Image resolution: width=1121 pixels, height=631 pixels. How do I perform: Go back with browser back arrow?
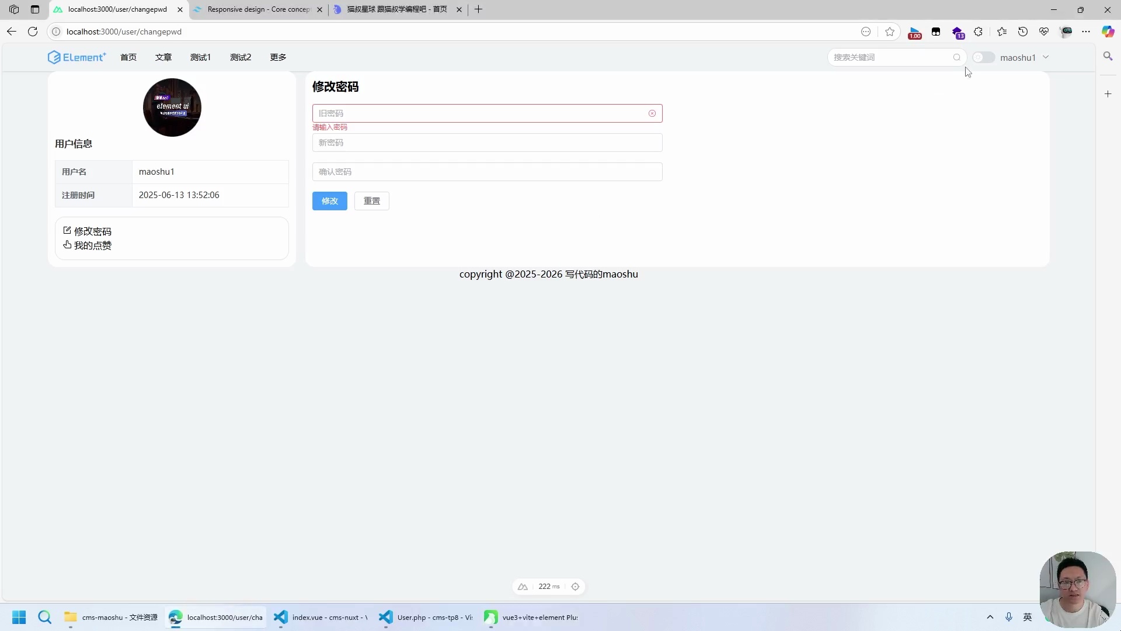[x=12, y=32]
